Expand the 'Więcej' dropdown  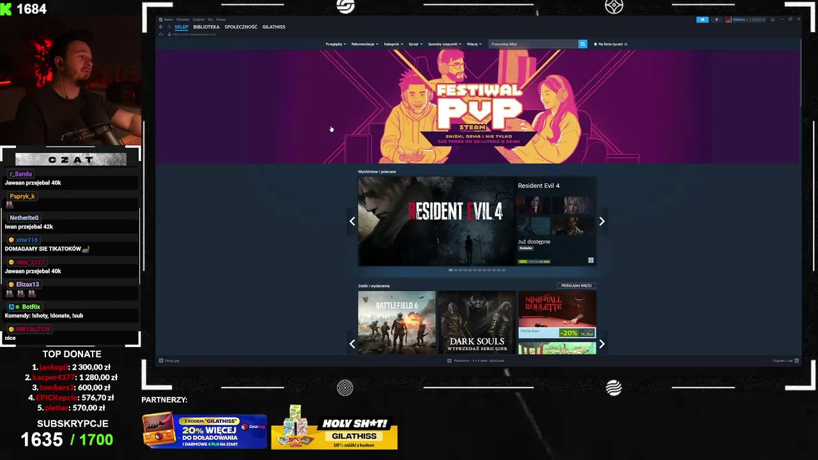[x=474, y=44]
